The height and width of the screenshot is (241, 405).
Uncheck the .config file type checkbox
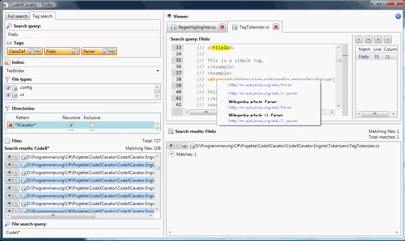coord(8,88)
